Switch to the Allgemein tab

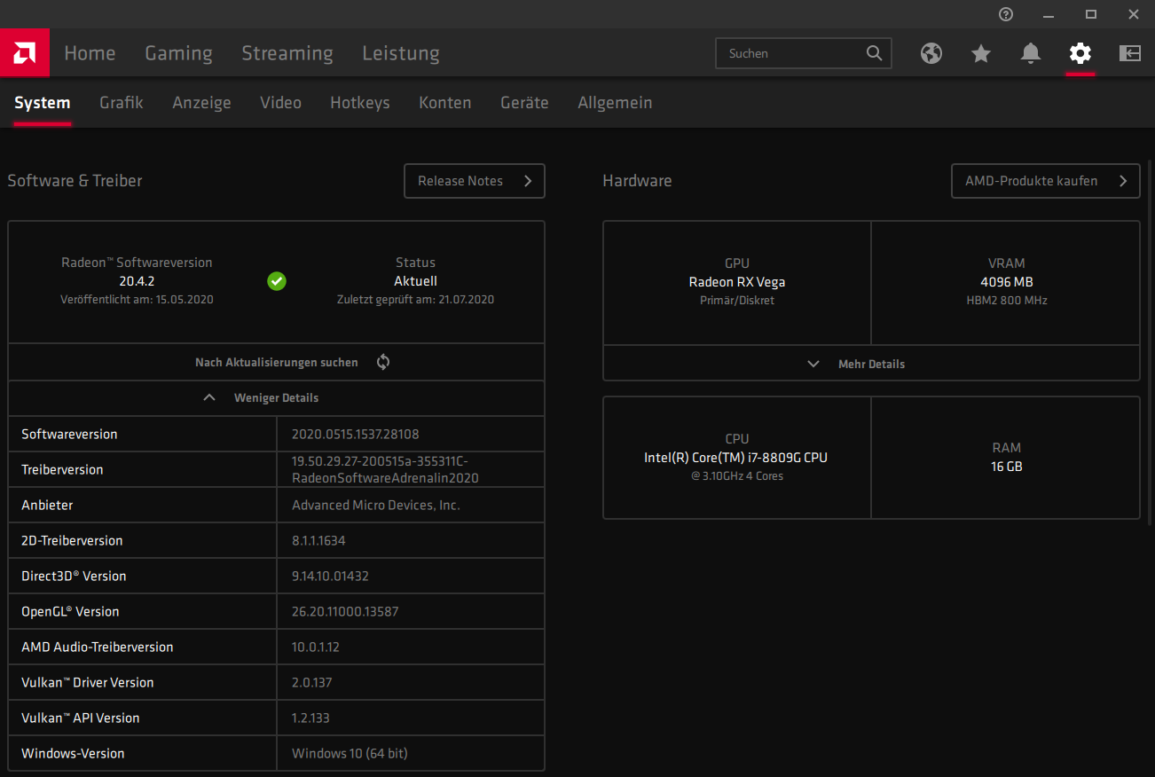615,103
